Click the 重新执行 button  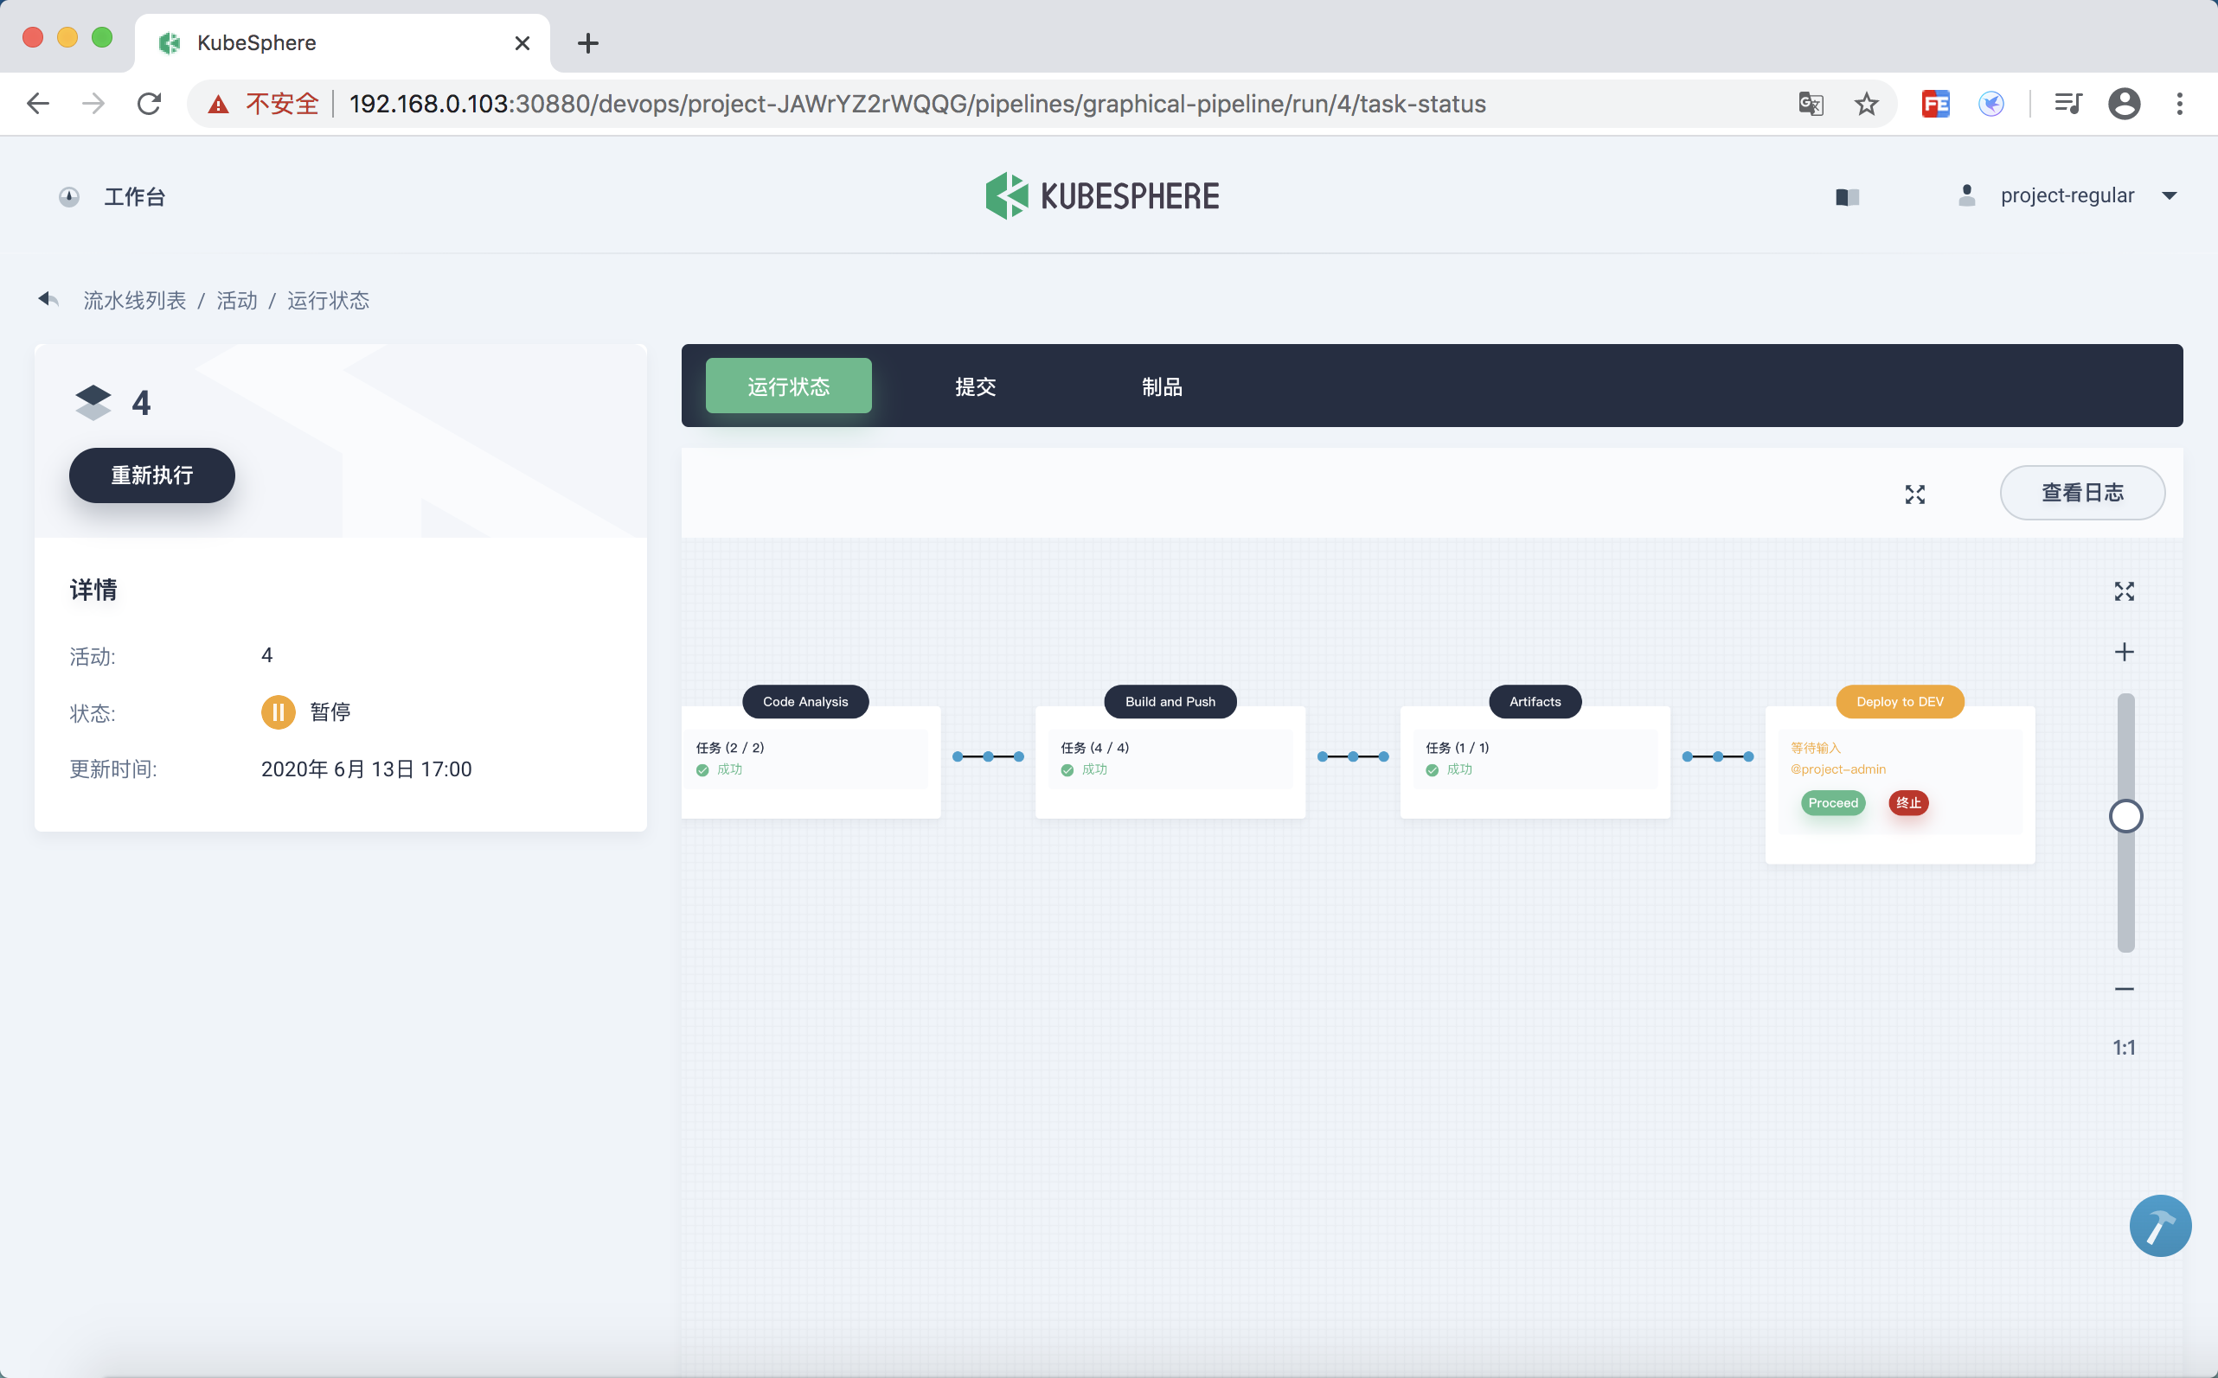(152, 475)
